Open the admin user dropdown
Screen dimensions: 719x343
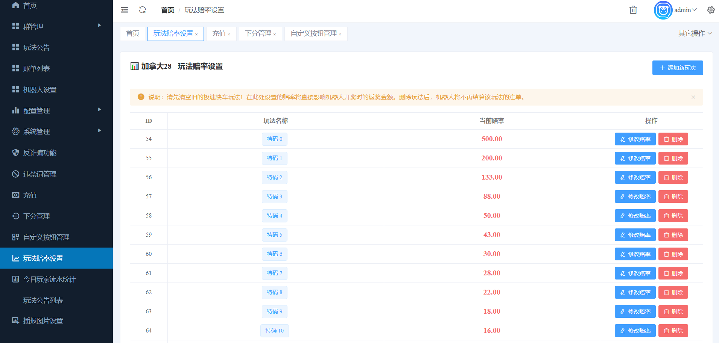point(685,10)
